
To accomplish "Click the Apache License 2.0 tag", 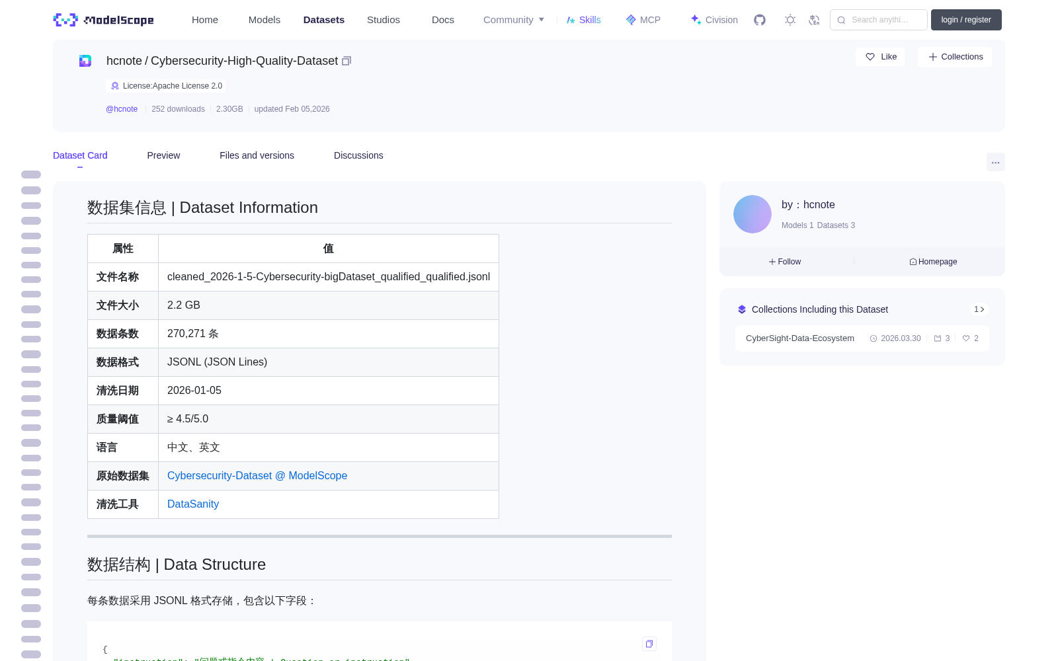I will 166,86.
